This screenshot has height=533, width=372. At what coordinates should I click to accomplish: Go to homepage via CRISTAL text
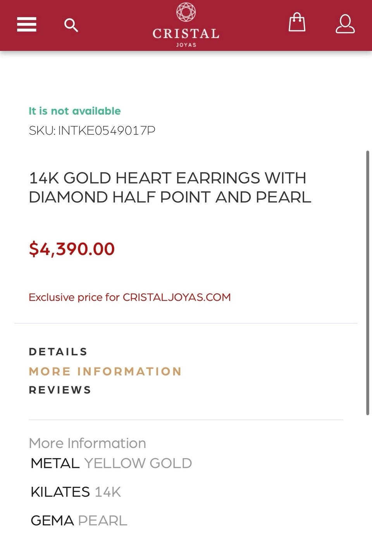[x=186, y=34]
